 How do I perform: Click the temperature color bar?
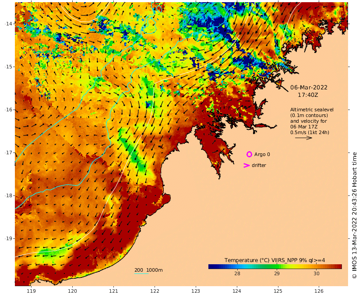pos(275,266)
